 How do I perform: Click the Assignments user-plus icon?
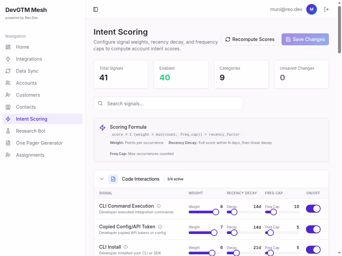[8, 155]
